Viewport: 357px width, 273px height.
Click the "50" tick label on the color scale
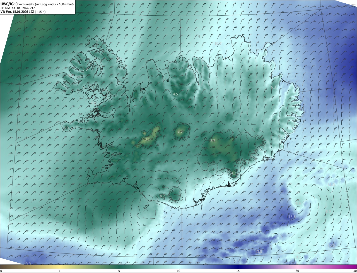[355, 271]
